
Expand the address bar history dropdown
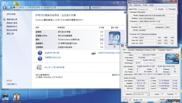[x=84, y=8]
